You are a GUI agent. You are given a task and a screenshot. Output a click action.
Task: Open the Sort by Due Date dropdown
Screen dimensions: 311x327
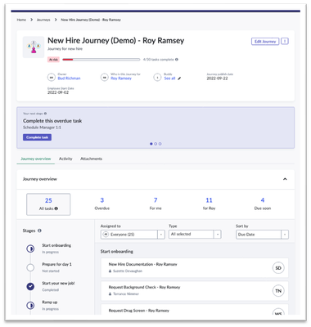(x=262, y=235)
